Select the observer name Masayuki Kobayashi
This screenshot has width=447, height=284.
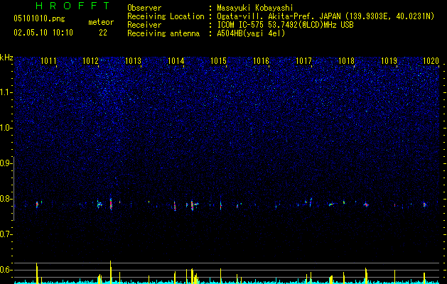click(x=255, y=9)
